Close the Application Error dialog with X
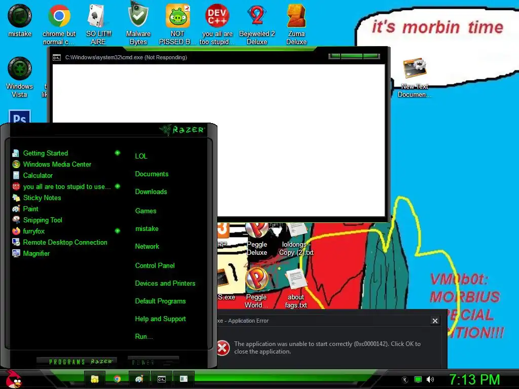The image size is (519, 389). (435, 321)
